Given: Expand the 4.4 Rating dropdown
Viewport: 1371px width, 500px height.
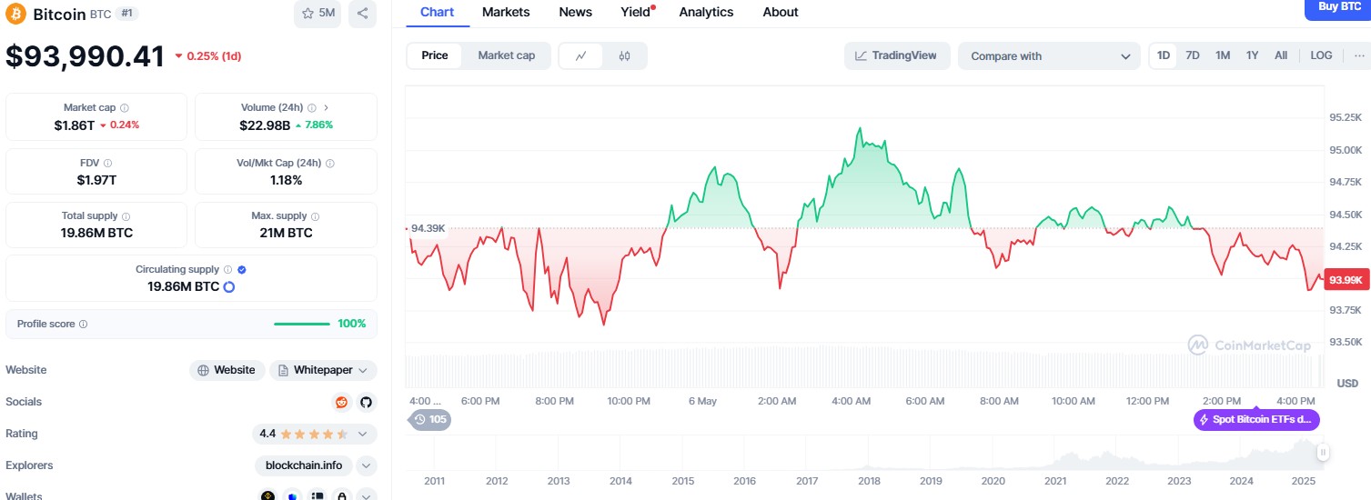Looking at the screenshot, I should click(x=363, y=434).
